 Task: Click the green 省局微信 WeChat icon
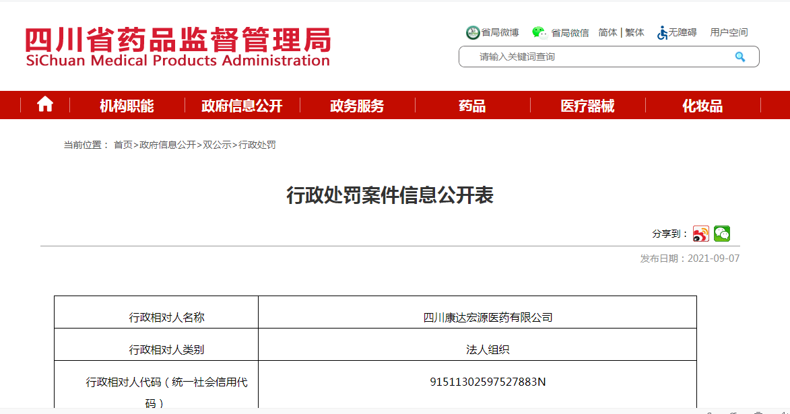[x=539, y=33]
